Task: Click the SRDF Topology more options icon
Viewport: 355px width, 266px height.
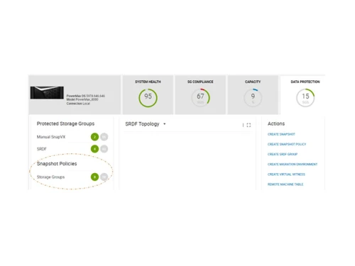Action: click(x=243, y=125)
